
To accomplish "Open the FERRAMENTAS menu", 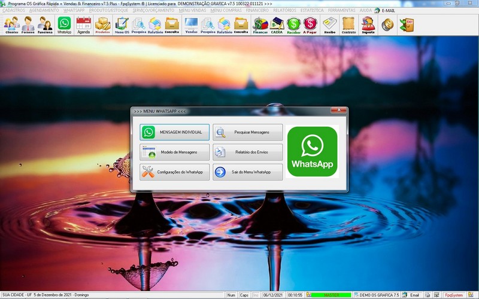I will (x=341, y=10).
